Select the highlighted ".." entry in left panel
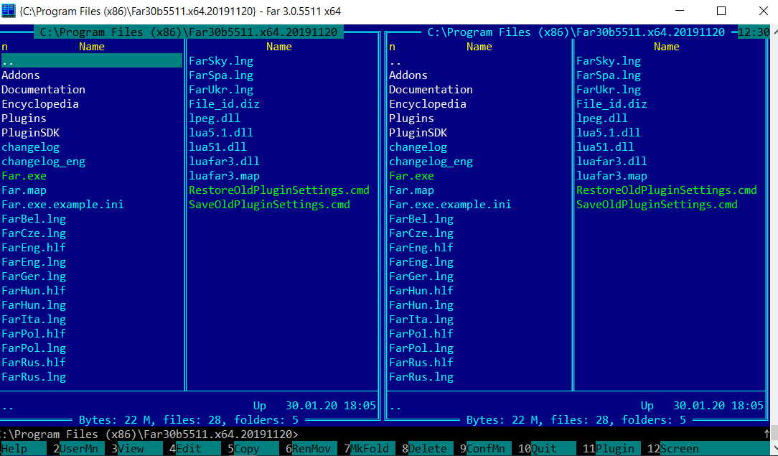Viewport: 778px width, 456px height. (92, 61)
